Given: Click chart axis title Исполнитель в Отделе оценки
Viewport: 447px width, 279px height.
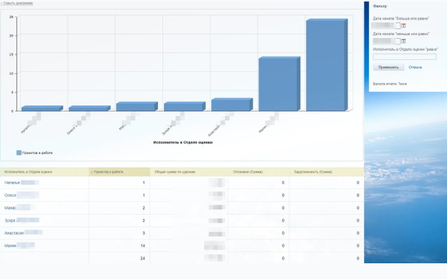Looking at the screenshot, I should coord(183,142).
